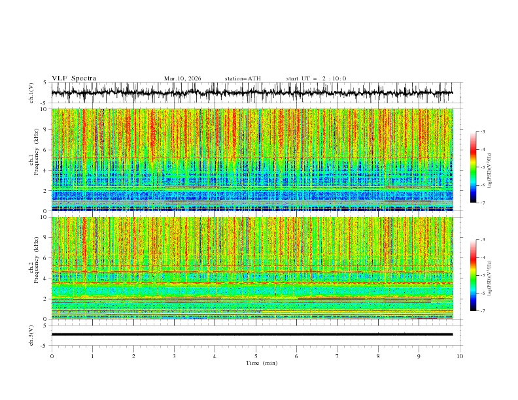Select the "start UT = 2 :10: 0" text

point(316,78)
